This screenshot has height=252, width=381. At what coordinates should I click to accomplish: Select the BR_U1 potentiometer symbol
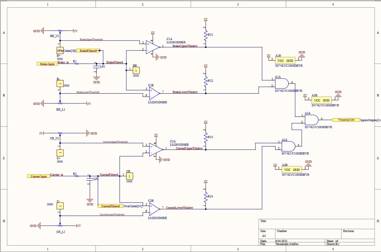[x=60, y=31]
